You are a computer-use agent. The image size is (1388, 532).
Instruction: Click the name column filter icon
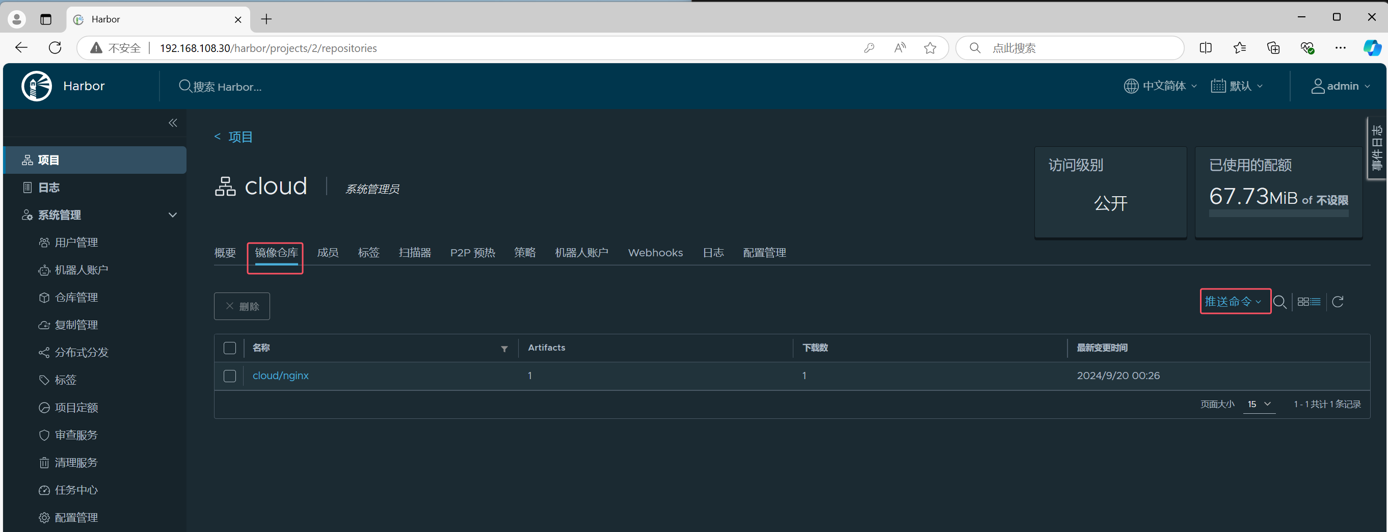[504, 349]
